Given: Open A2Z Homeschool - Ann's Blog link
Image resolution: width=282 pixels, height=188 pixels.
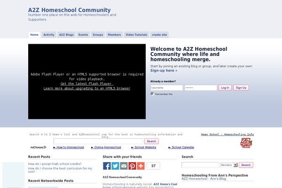Looking at the screenshot, I should pyautogui.click(x=204, y=179).
